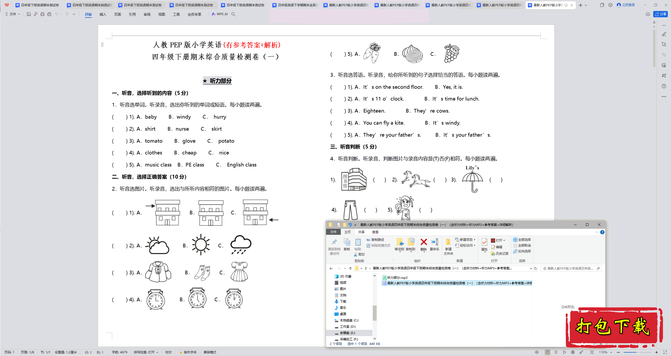Click 缺失字体 warning in status bar
This screenshot has width=671, height=356.
[x=188, y=352]
